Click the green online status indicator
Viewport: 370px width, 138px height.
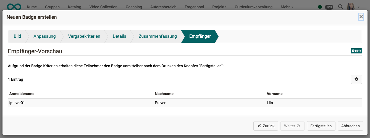(x=320, y=7)
